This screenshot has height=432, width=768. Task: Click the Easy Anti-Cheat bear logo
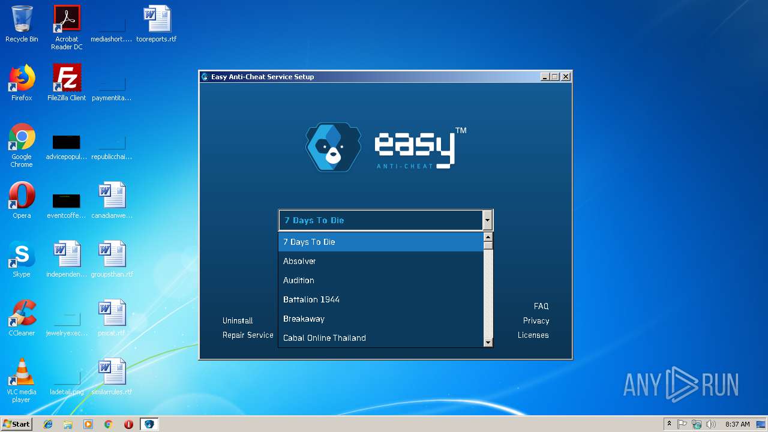(x=333, y=147)
